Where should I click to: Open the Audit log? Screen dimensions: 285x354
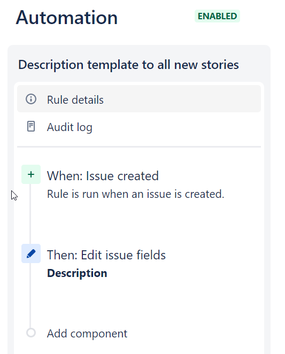click(139, 127)
